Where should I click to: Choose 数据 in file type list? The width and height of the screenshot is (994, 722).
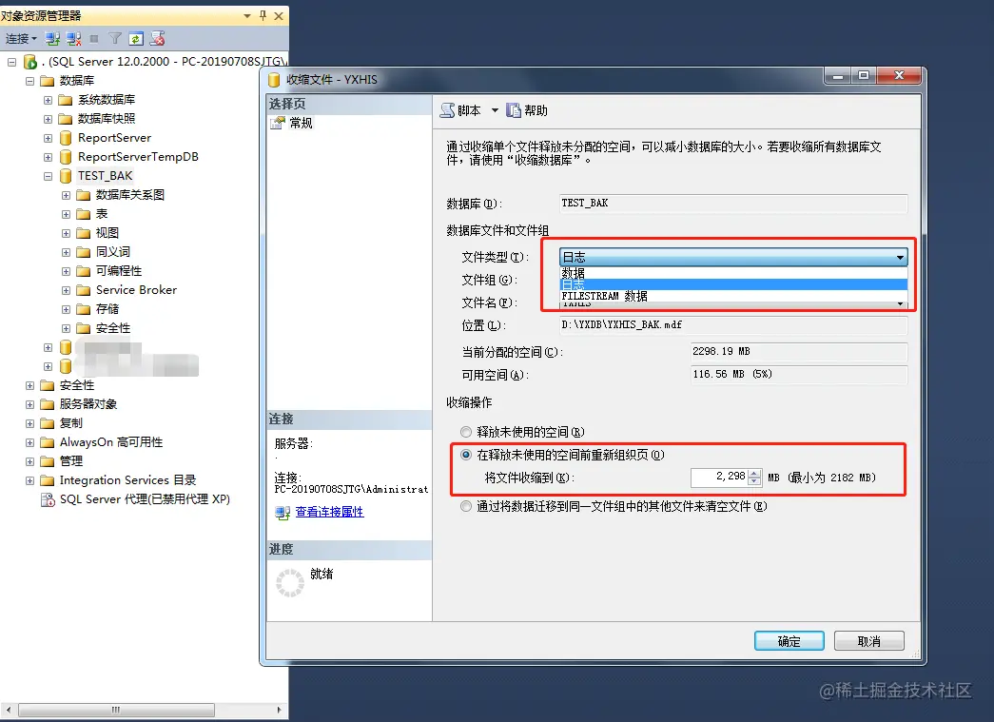(733, 273)
